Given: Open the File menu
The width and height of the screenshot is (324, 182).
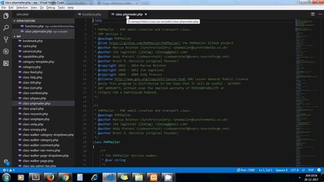Looking at the screenshot, I should pyautogui.click(x=4, y=8).
